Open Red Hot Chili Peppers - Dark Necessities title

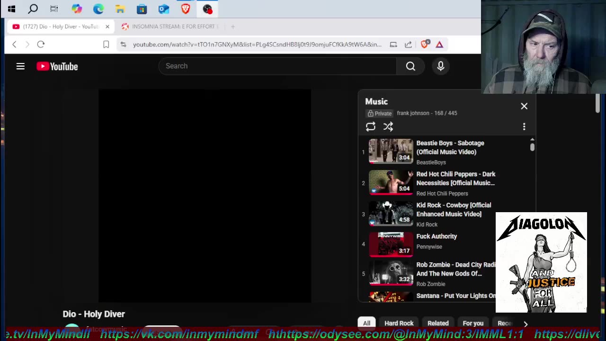tap(456, 179)
